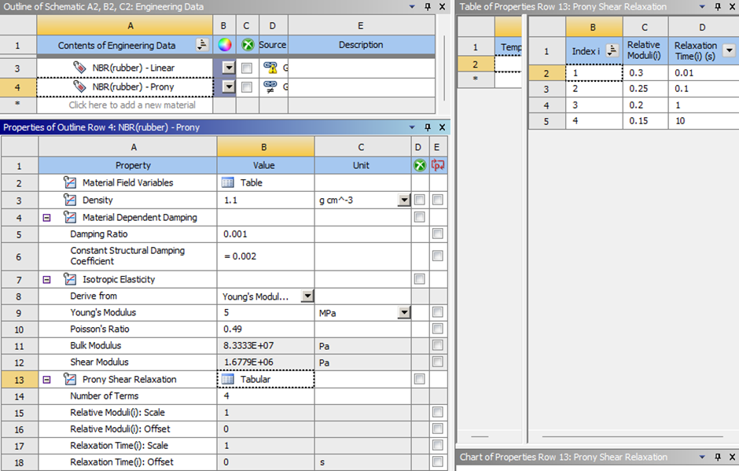Click the color wheel icon in outline column B
The image size is (739, 471).
point(224,45)
